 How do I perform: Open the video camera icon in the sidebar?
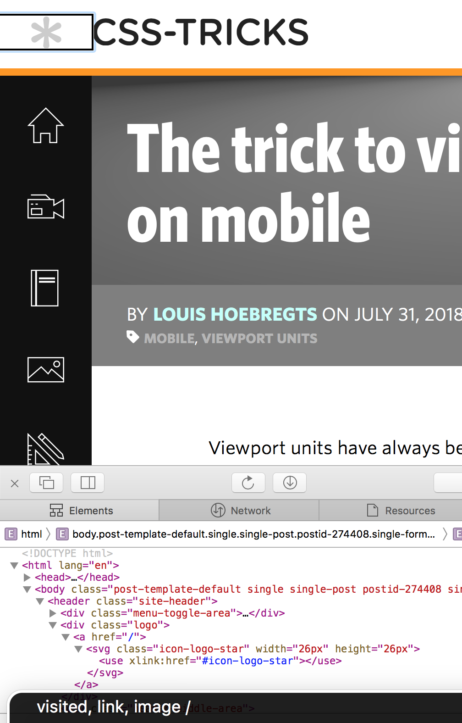(x=46, y=206)
